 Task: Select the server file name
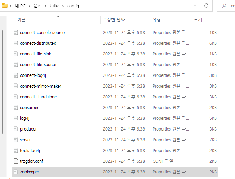(x=25, y=140)
